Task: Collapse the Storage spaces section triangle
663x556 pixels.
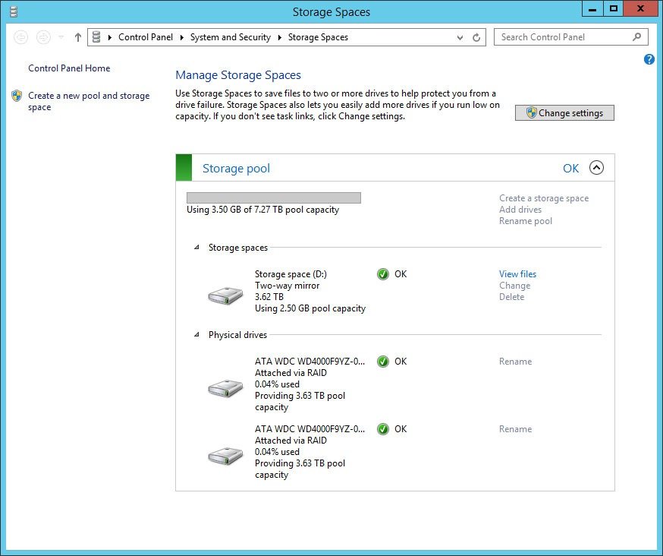Action: click(x=196, y=247)
